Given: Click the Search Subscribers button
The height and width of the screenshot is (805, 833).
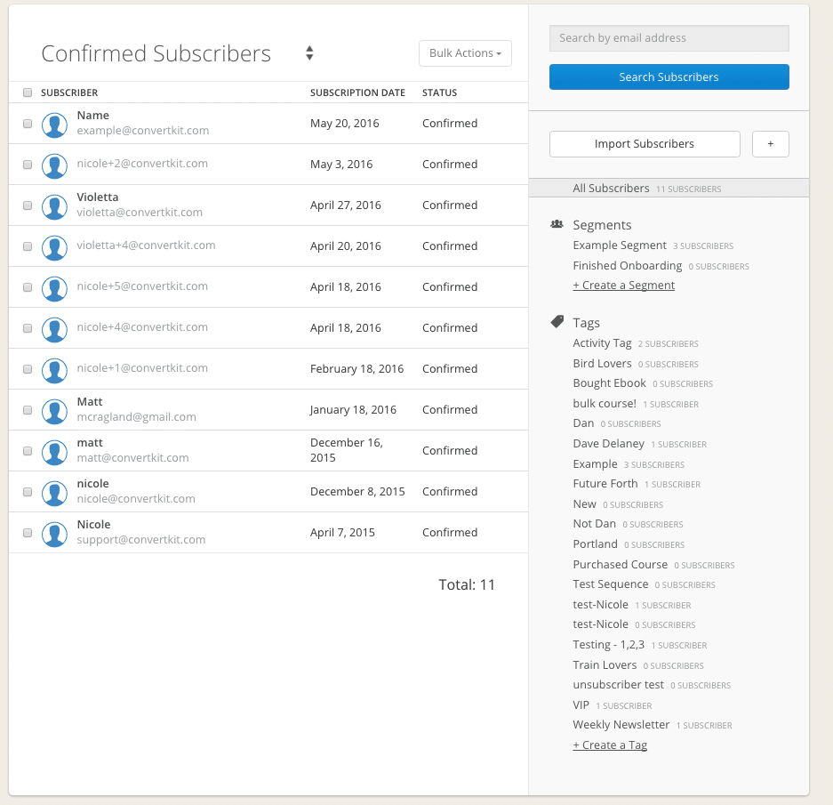Looking at the screenshot, I should (669, 77).
